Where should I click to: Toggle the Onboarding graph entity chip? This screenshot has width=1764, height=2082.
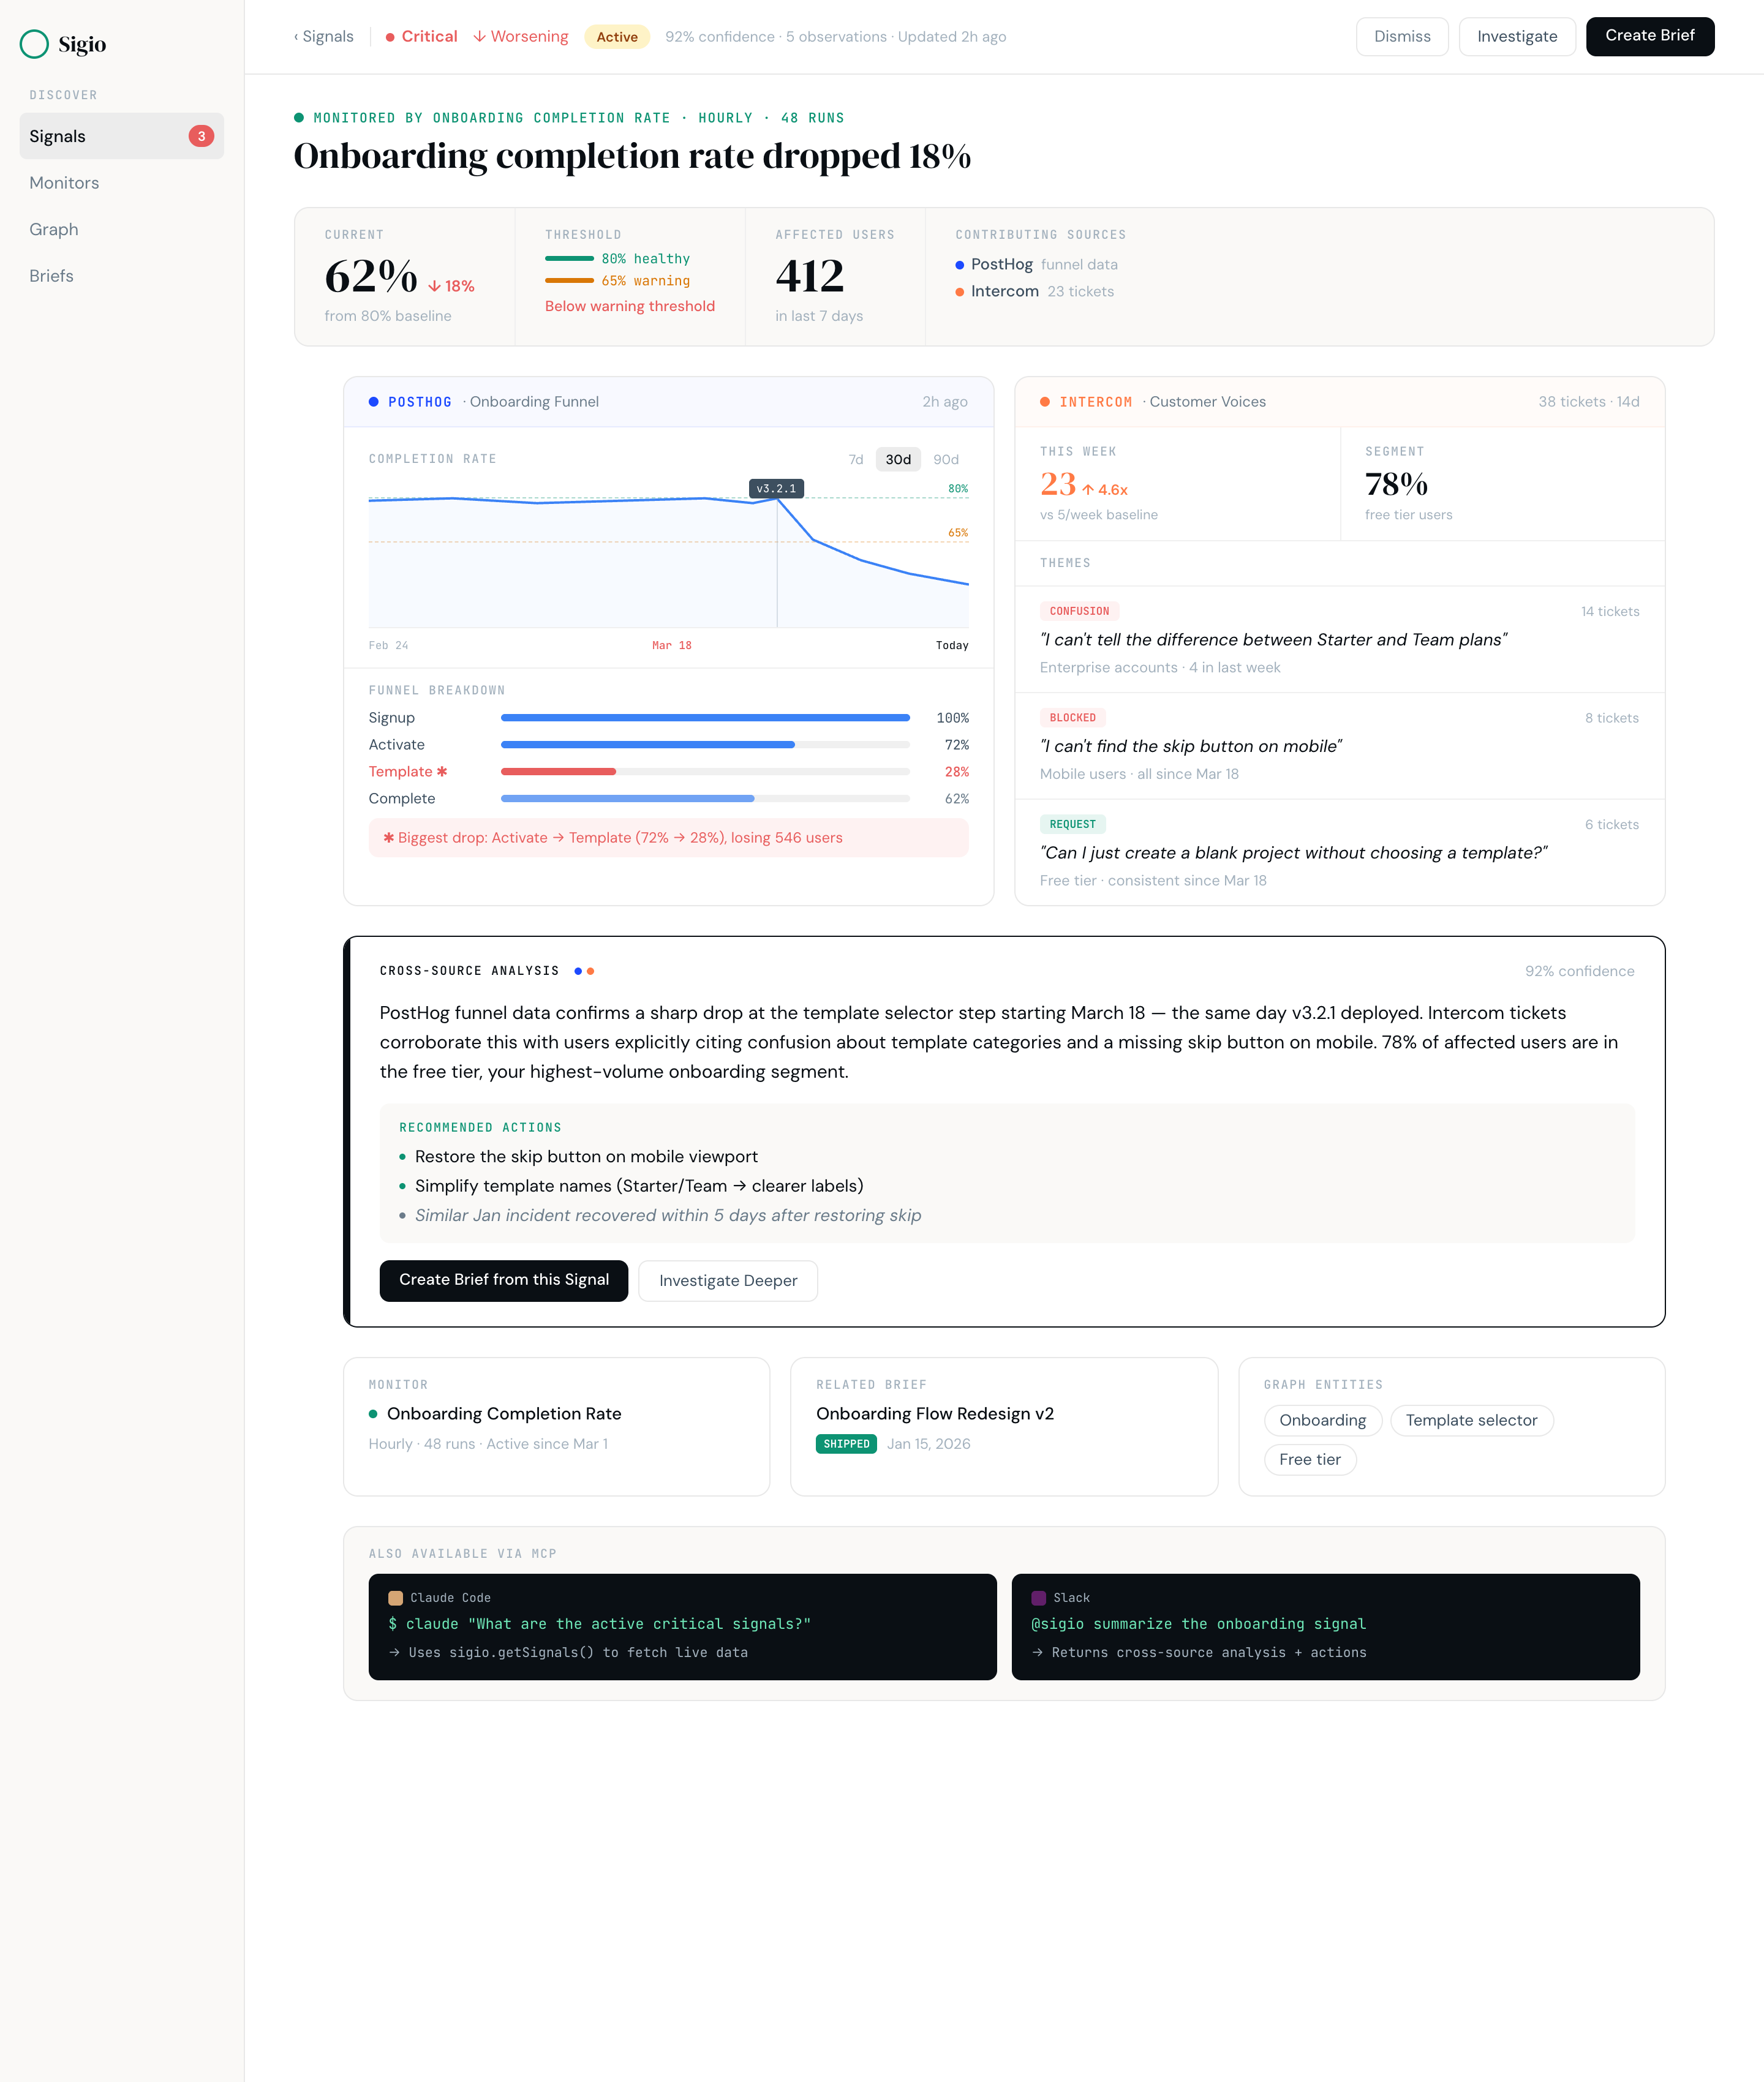tap(1322, 1420)
